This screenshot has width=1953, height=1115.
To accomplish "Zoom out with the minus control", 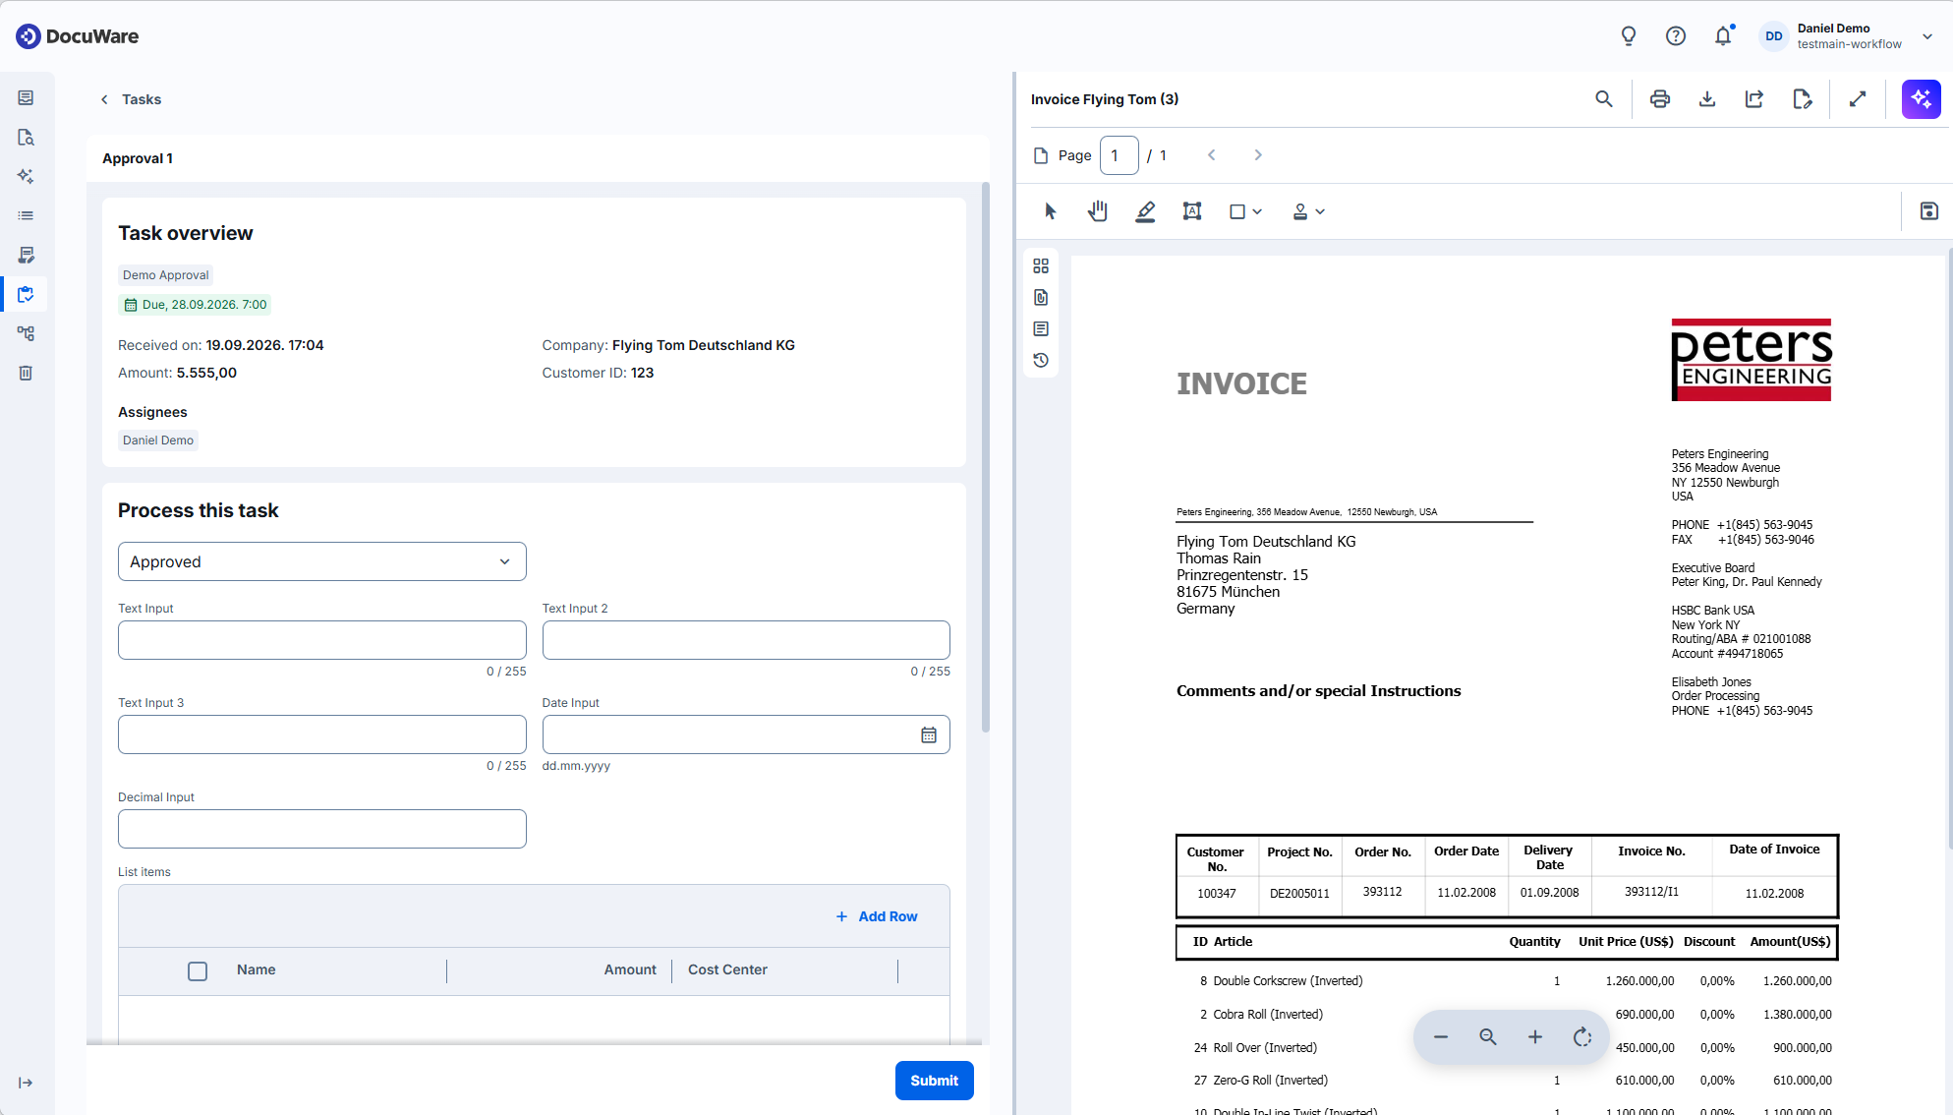I will [1441, 1037].
